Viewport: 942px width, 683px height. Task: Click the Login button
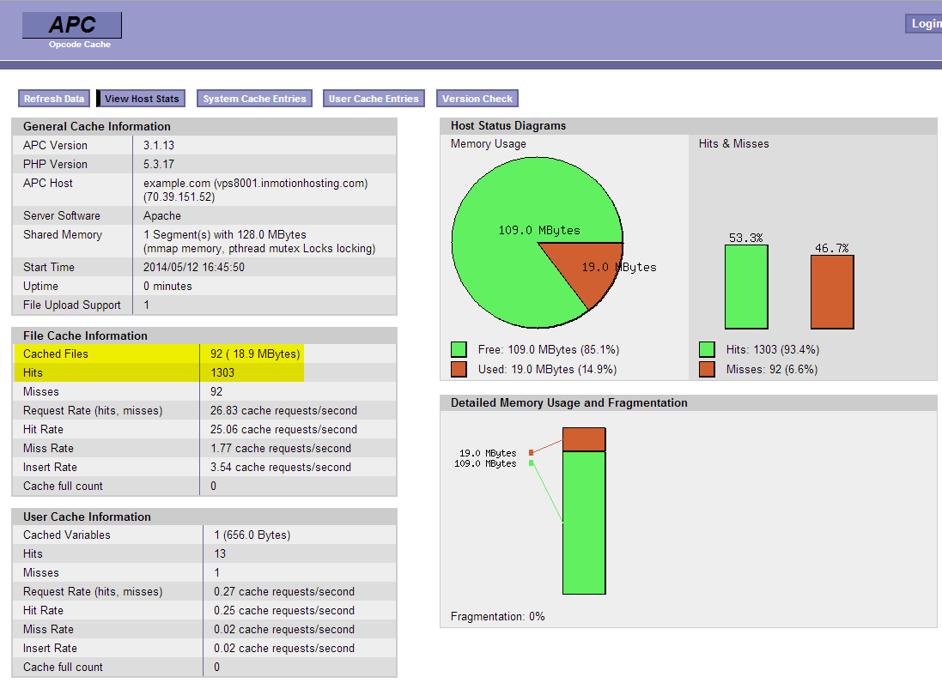924,24
